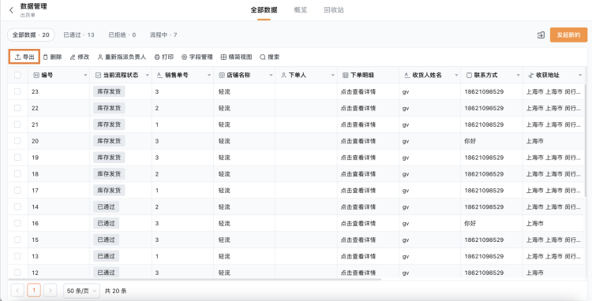Switch to the 回收站 tab
This screenshot has width=592, height=301.
pyautogui.click(x=334, y=10)
